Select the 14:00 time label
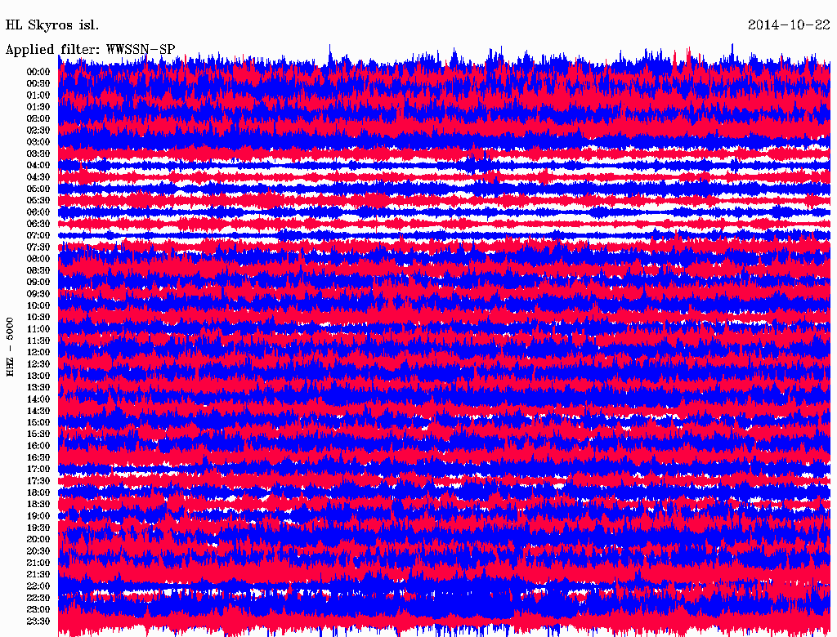 [38, 399]
